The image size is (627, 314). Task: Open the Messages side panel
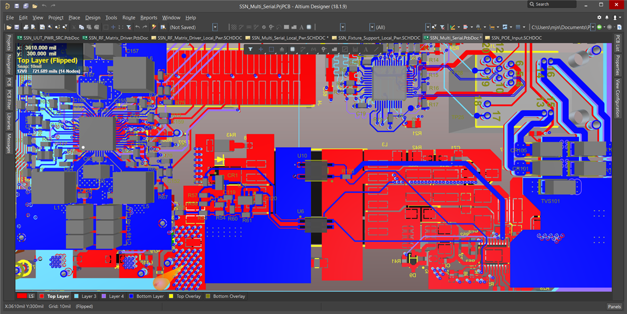click(x=9, y=144)
